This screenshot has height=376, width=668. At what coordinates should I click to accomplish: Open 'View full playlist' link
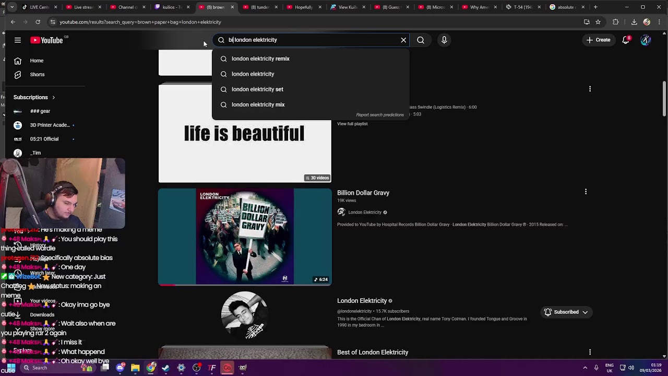click(352, 124)
